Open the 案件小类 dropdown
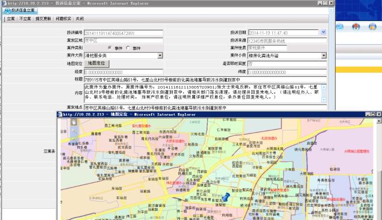 tap(324, 56)
